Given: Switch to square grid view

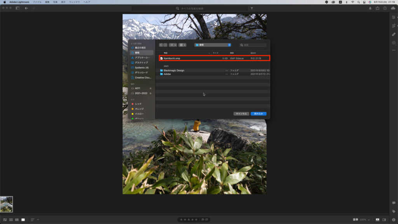Looking at the screenshot, I should click(11, 220).
